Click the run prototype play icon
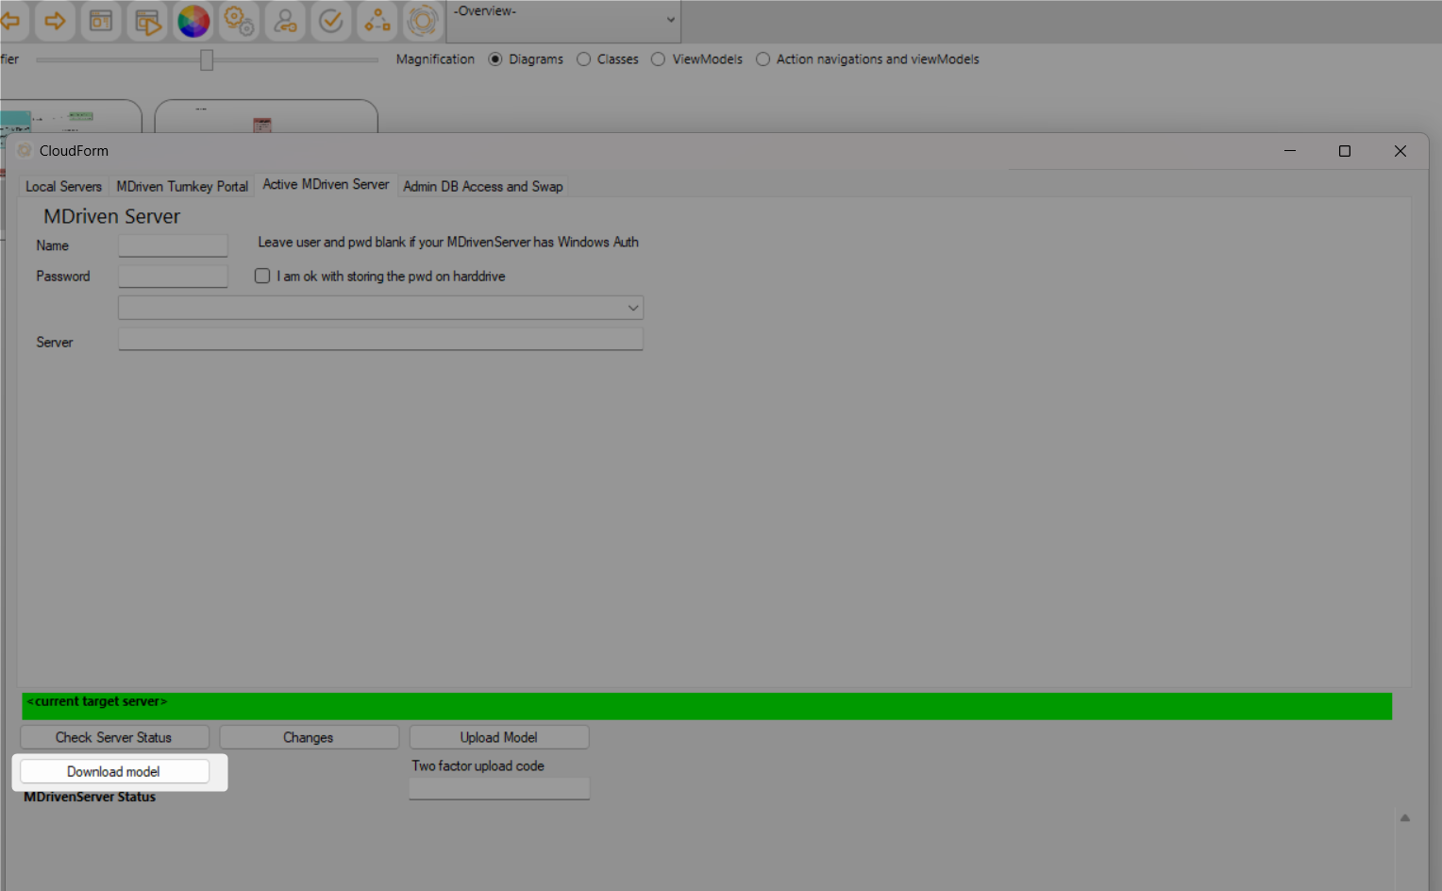 point(147,21)
